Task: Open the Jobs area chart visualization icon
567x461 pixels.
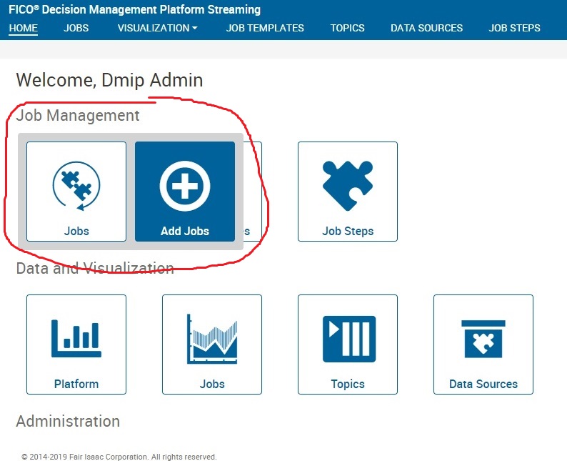Action: coord(212,338)
